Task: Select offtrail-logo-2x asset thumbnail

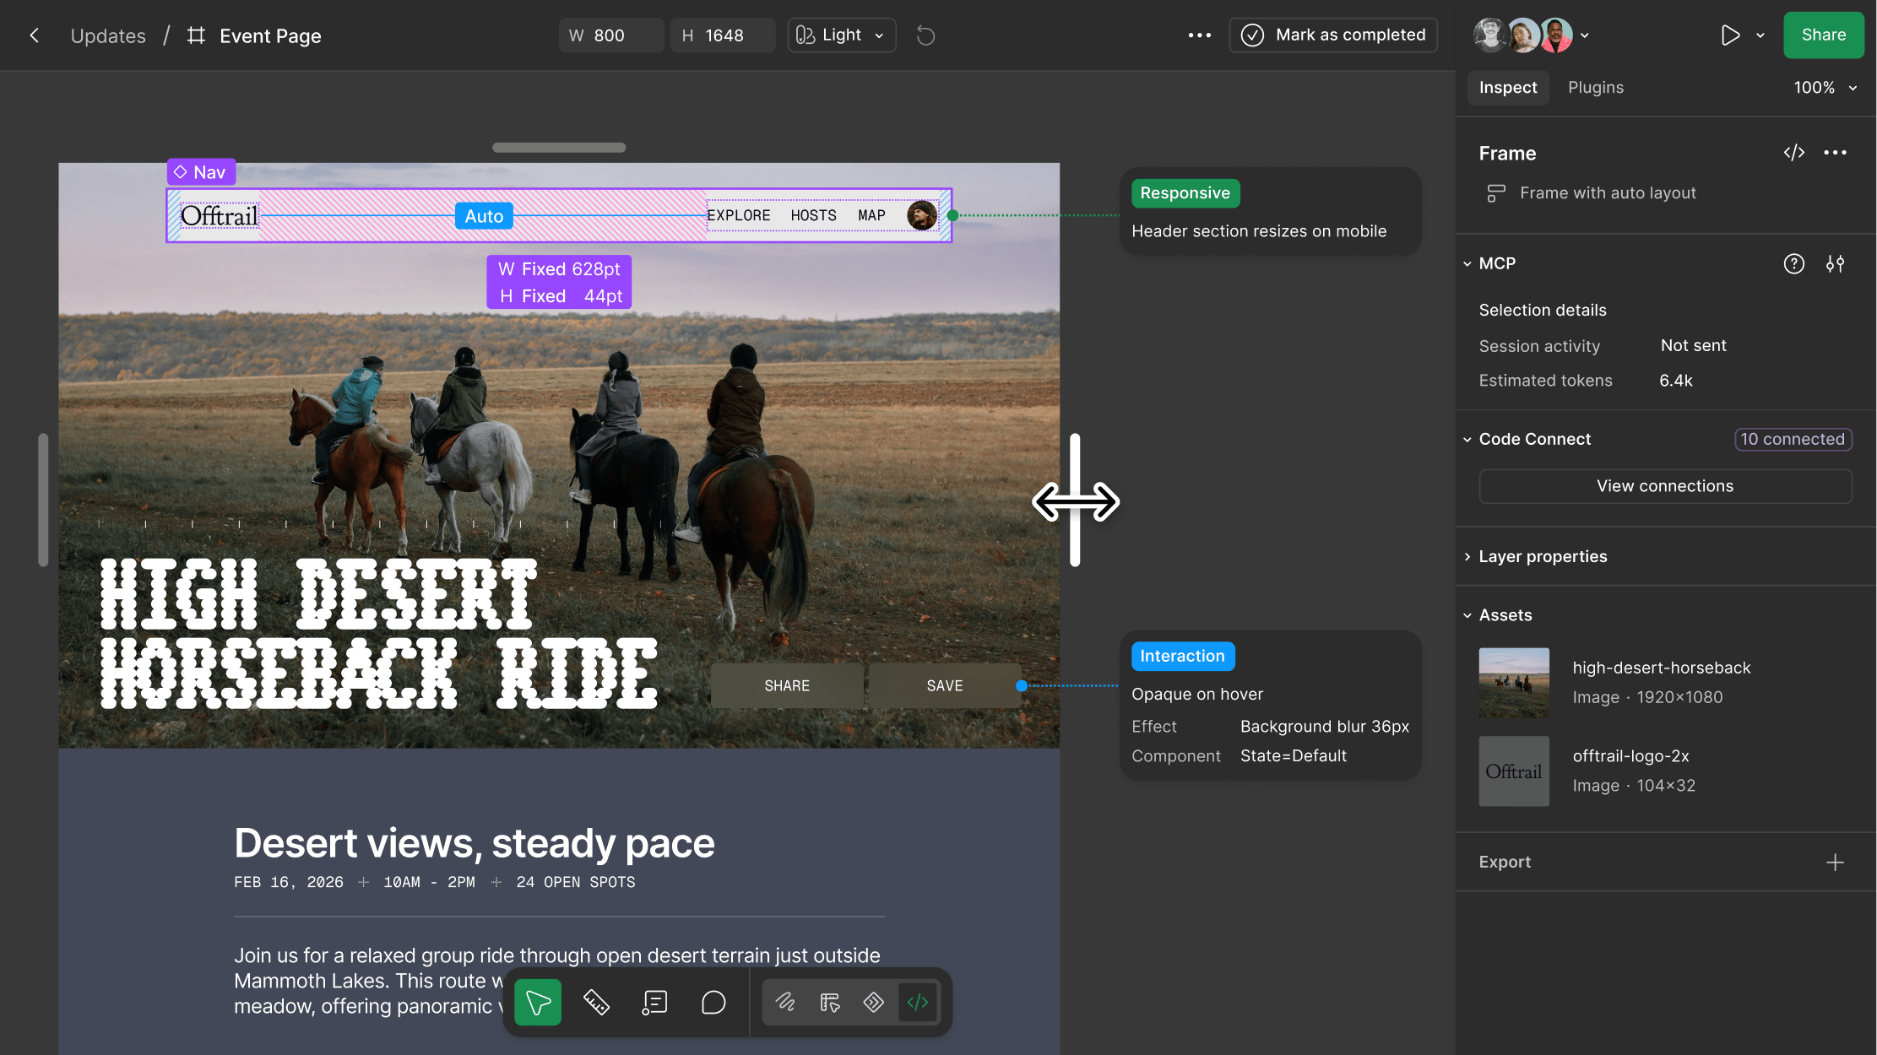Action: point(1514,771)
